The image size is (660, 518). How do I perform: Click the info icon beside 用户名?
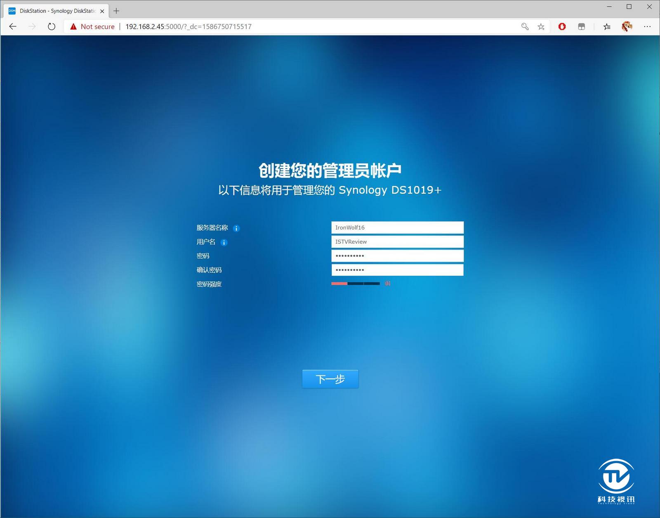(224, 242)
